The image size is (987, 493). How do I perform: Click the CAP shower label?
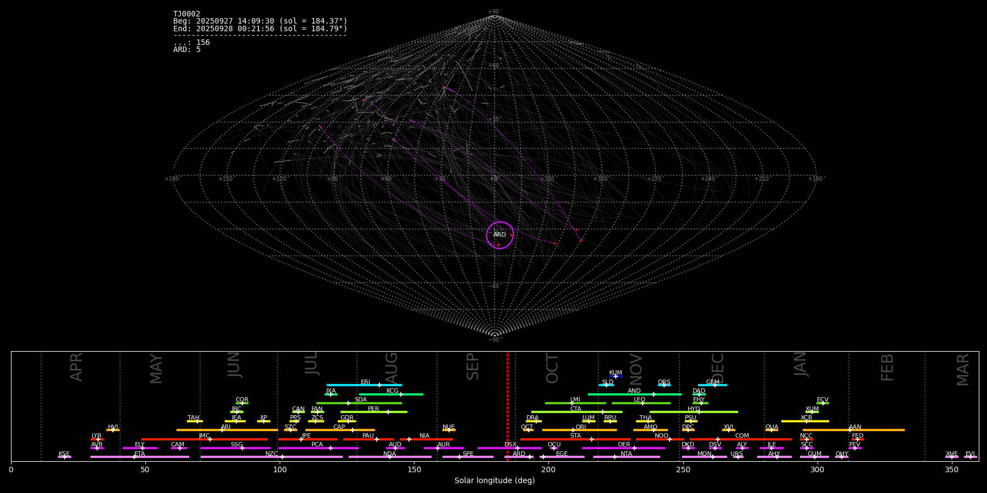(339, 427)
